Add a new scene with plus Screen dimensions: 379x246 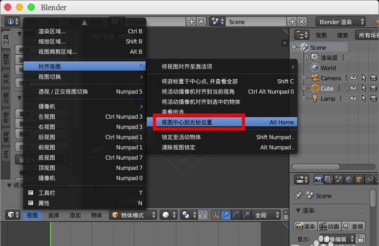pos(292,21)
